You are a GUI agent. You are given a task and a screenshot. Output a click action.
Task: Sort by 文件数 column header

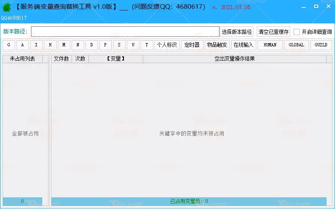click(61, 59)
